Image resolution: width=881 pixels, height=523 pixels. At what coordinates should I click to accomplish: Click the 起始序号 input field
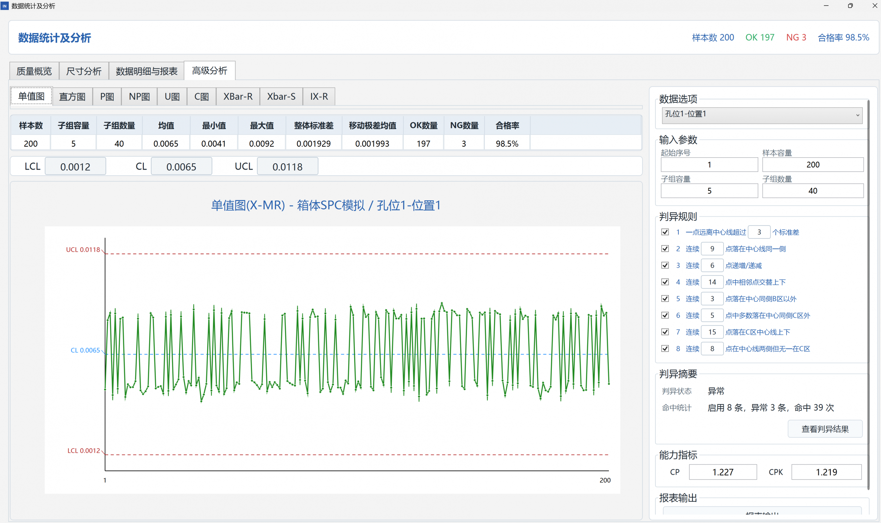point(709,165)
